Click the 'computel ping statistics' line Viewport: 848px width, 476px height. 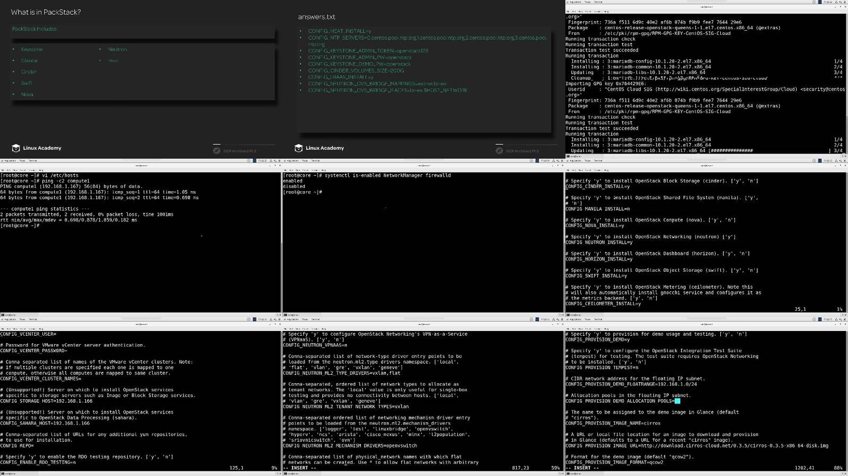point(45,209)
